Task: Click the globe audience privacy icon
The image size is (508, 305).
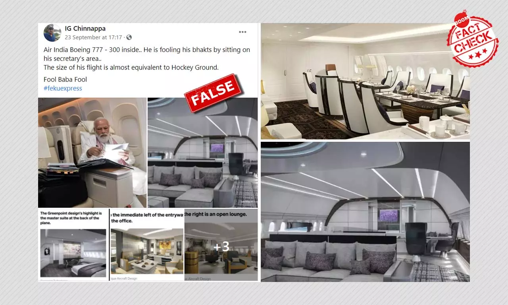Action: 129,37
